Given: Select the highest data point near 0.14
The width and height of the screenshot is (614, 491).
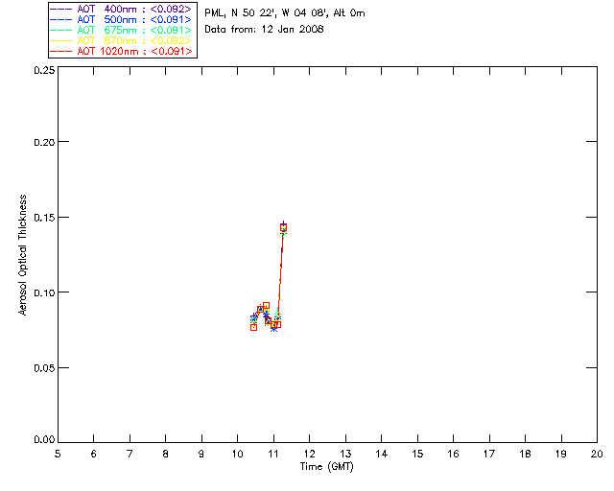Looking at the screenshot, I should point(284,227).
